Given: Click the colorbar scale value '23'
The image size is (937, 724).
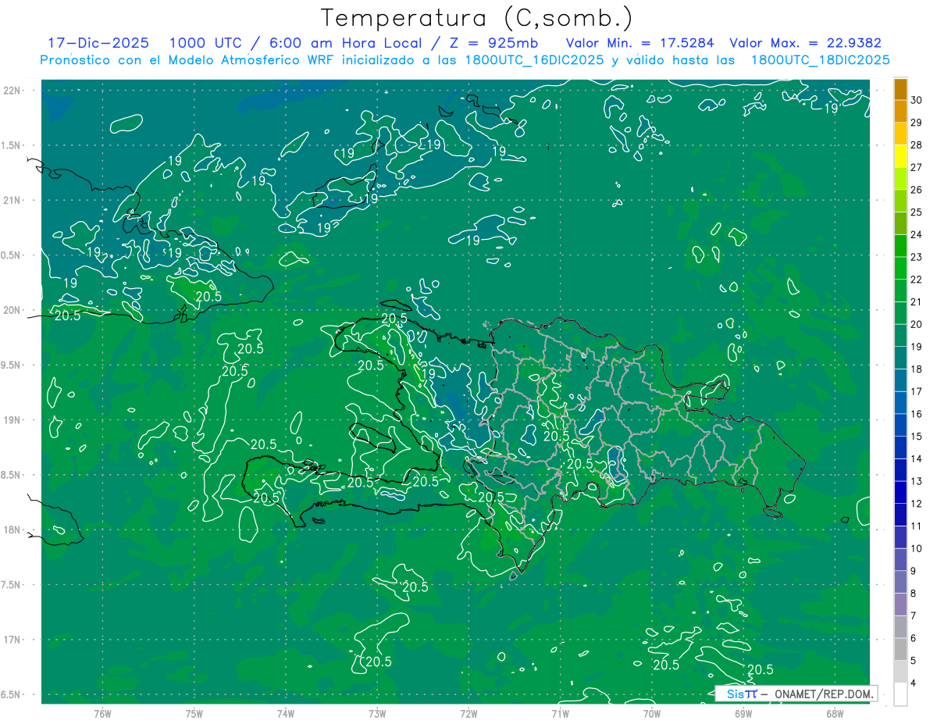Looking at the screenshot, I should pos(916,257).
